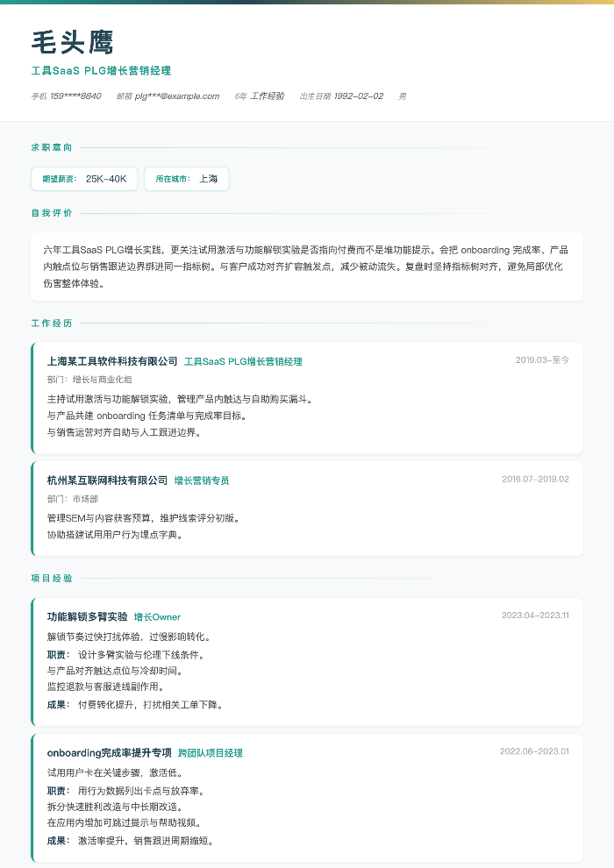Click line 试用用户卡在关键步骤，激活低
The width and height of the screenshot is (614, 868).
(x=116, y=772)
